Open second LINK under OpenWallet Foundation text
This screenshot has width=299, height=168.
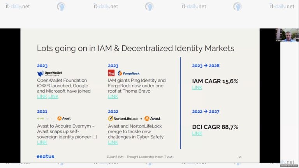(x=53, y=96)
